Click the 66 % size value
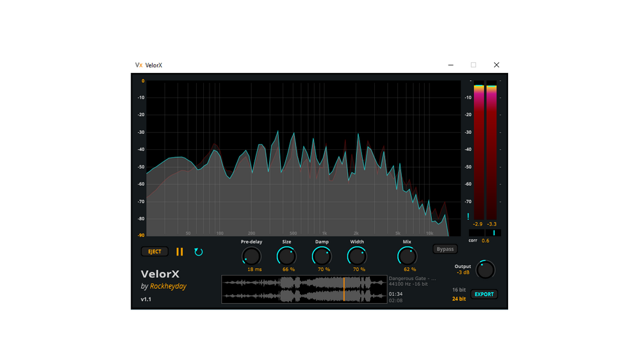 [x=289, y=269]
